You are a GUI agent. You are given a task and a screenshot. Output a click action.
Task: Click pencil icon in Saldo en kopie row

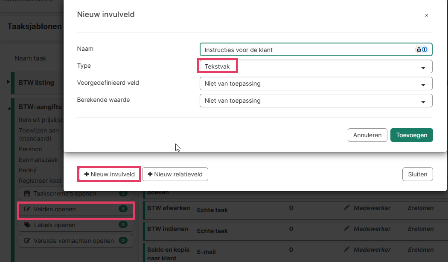click(346, 250)
